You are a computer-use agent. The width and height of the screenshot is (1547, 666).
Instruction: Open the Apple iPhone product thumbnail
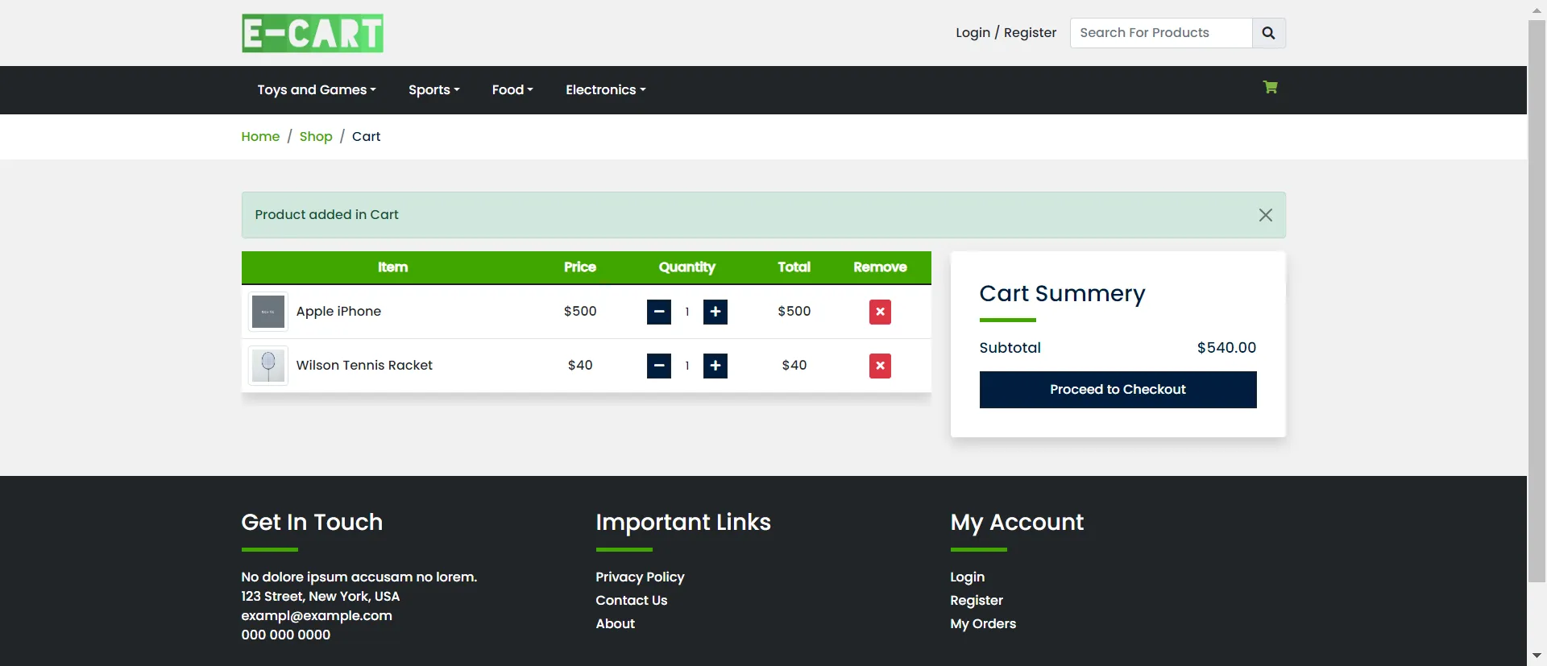coord(268,312)
